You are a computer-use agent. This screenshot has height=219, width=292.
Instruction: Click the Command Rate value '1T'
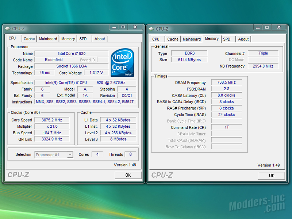(x=226, y=127)
